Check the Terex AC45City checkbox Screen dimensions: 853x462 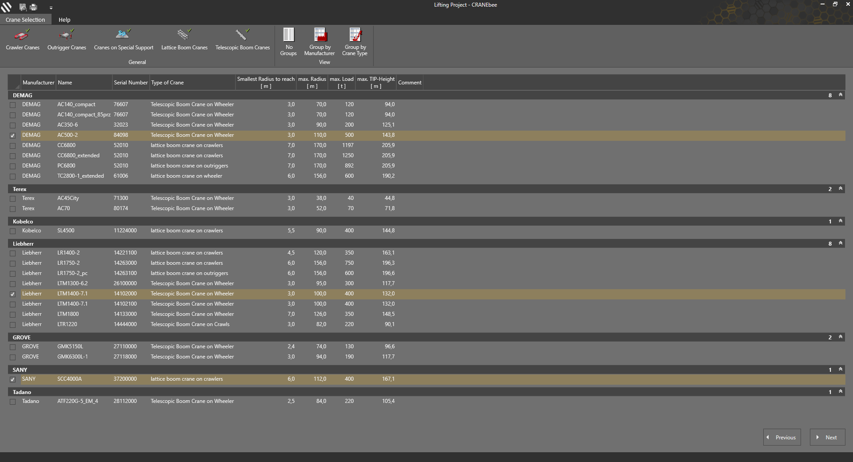(x=12, y=199)
